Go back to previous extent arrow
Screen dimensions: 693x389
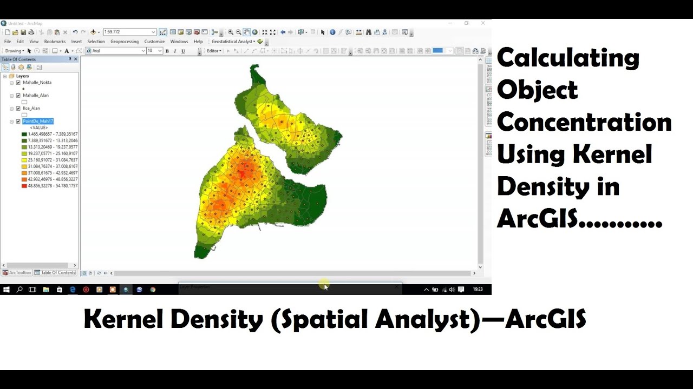[x=283, y=32]
